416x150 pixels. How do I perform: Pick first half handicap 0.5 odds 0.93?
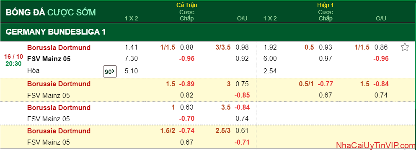(326, 47)
